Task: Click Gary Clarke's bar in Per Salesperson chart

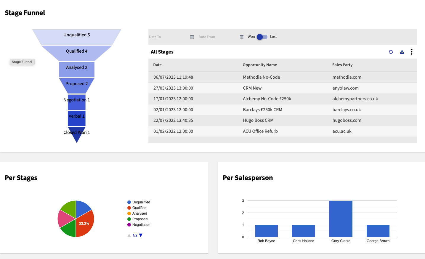Action: click(341, 218)
